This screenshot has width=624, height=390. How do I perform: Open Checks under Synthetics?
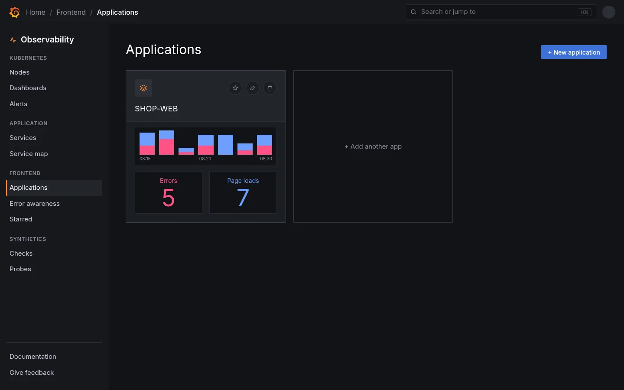pos(54,253)
